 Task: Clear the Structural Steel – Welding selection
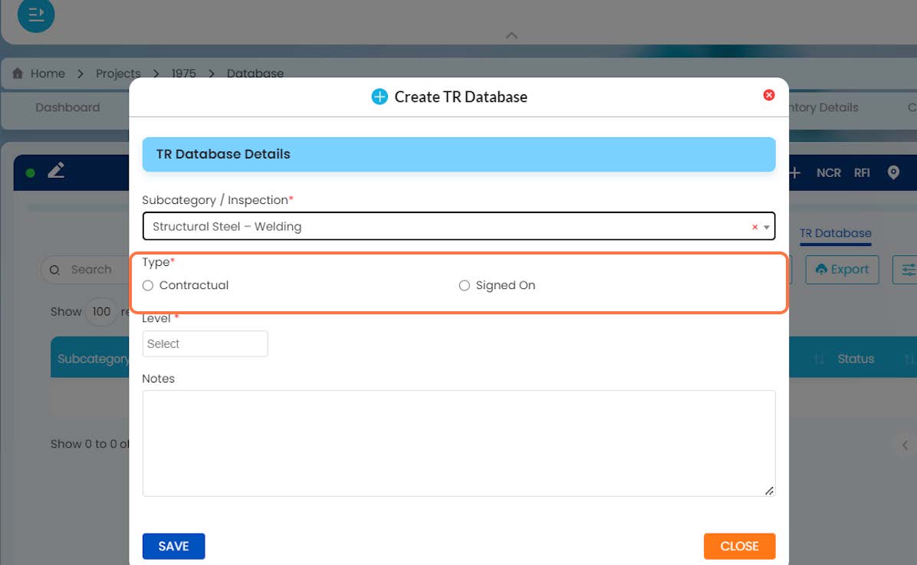coord(754,227)
